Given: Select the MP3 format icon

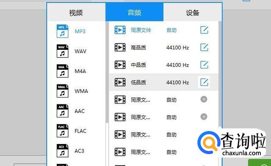Looking at the screenshot, I should click(63, 31).
